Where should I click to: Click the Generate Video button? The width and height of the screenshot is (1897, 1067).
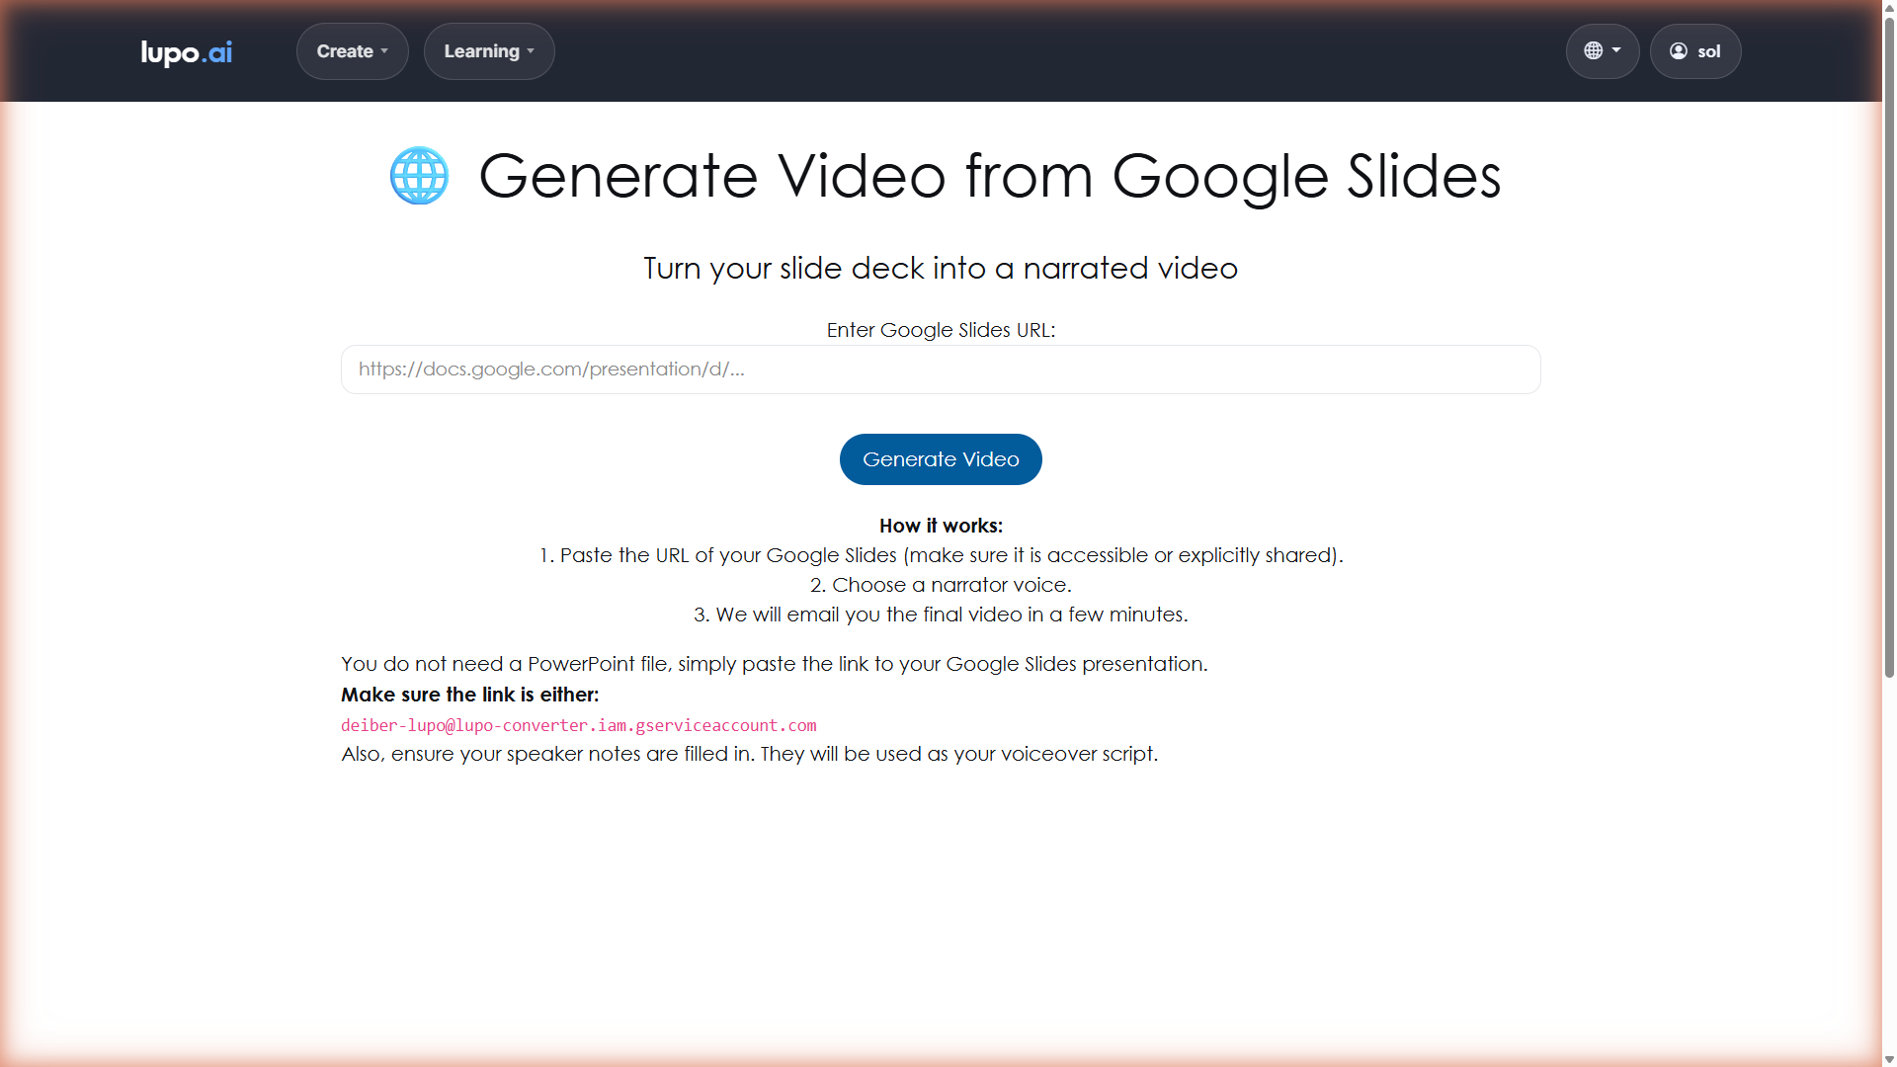pyautogui.click(x=941, y=459)
